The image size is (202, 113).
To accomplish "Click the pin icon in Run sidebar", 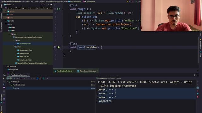I will pos(4,103).
